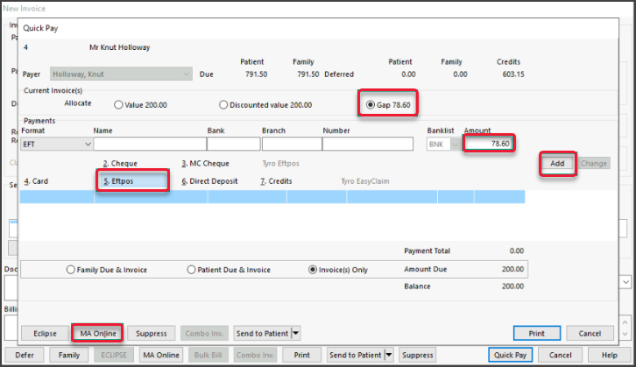The height and width of the screenshot is (367, 636).
Task: Click the Change button
Action: (x=594, y=164)
